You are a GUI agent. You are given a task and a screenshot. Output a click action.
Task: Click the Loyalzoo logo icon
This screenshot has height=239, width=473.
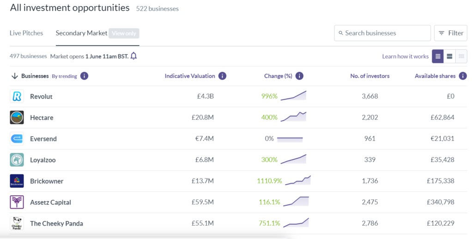coord(17,160)
